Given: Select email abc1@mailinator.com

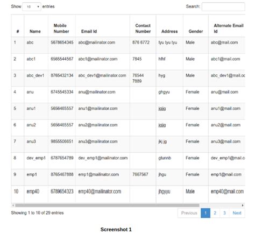Looking at the screenshot, I should (x=98, y=59).
